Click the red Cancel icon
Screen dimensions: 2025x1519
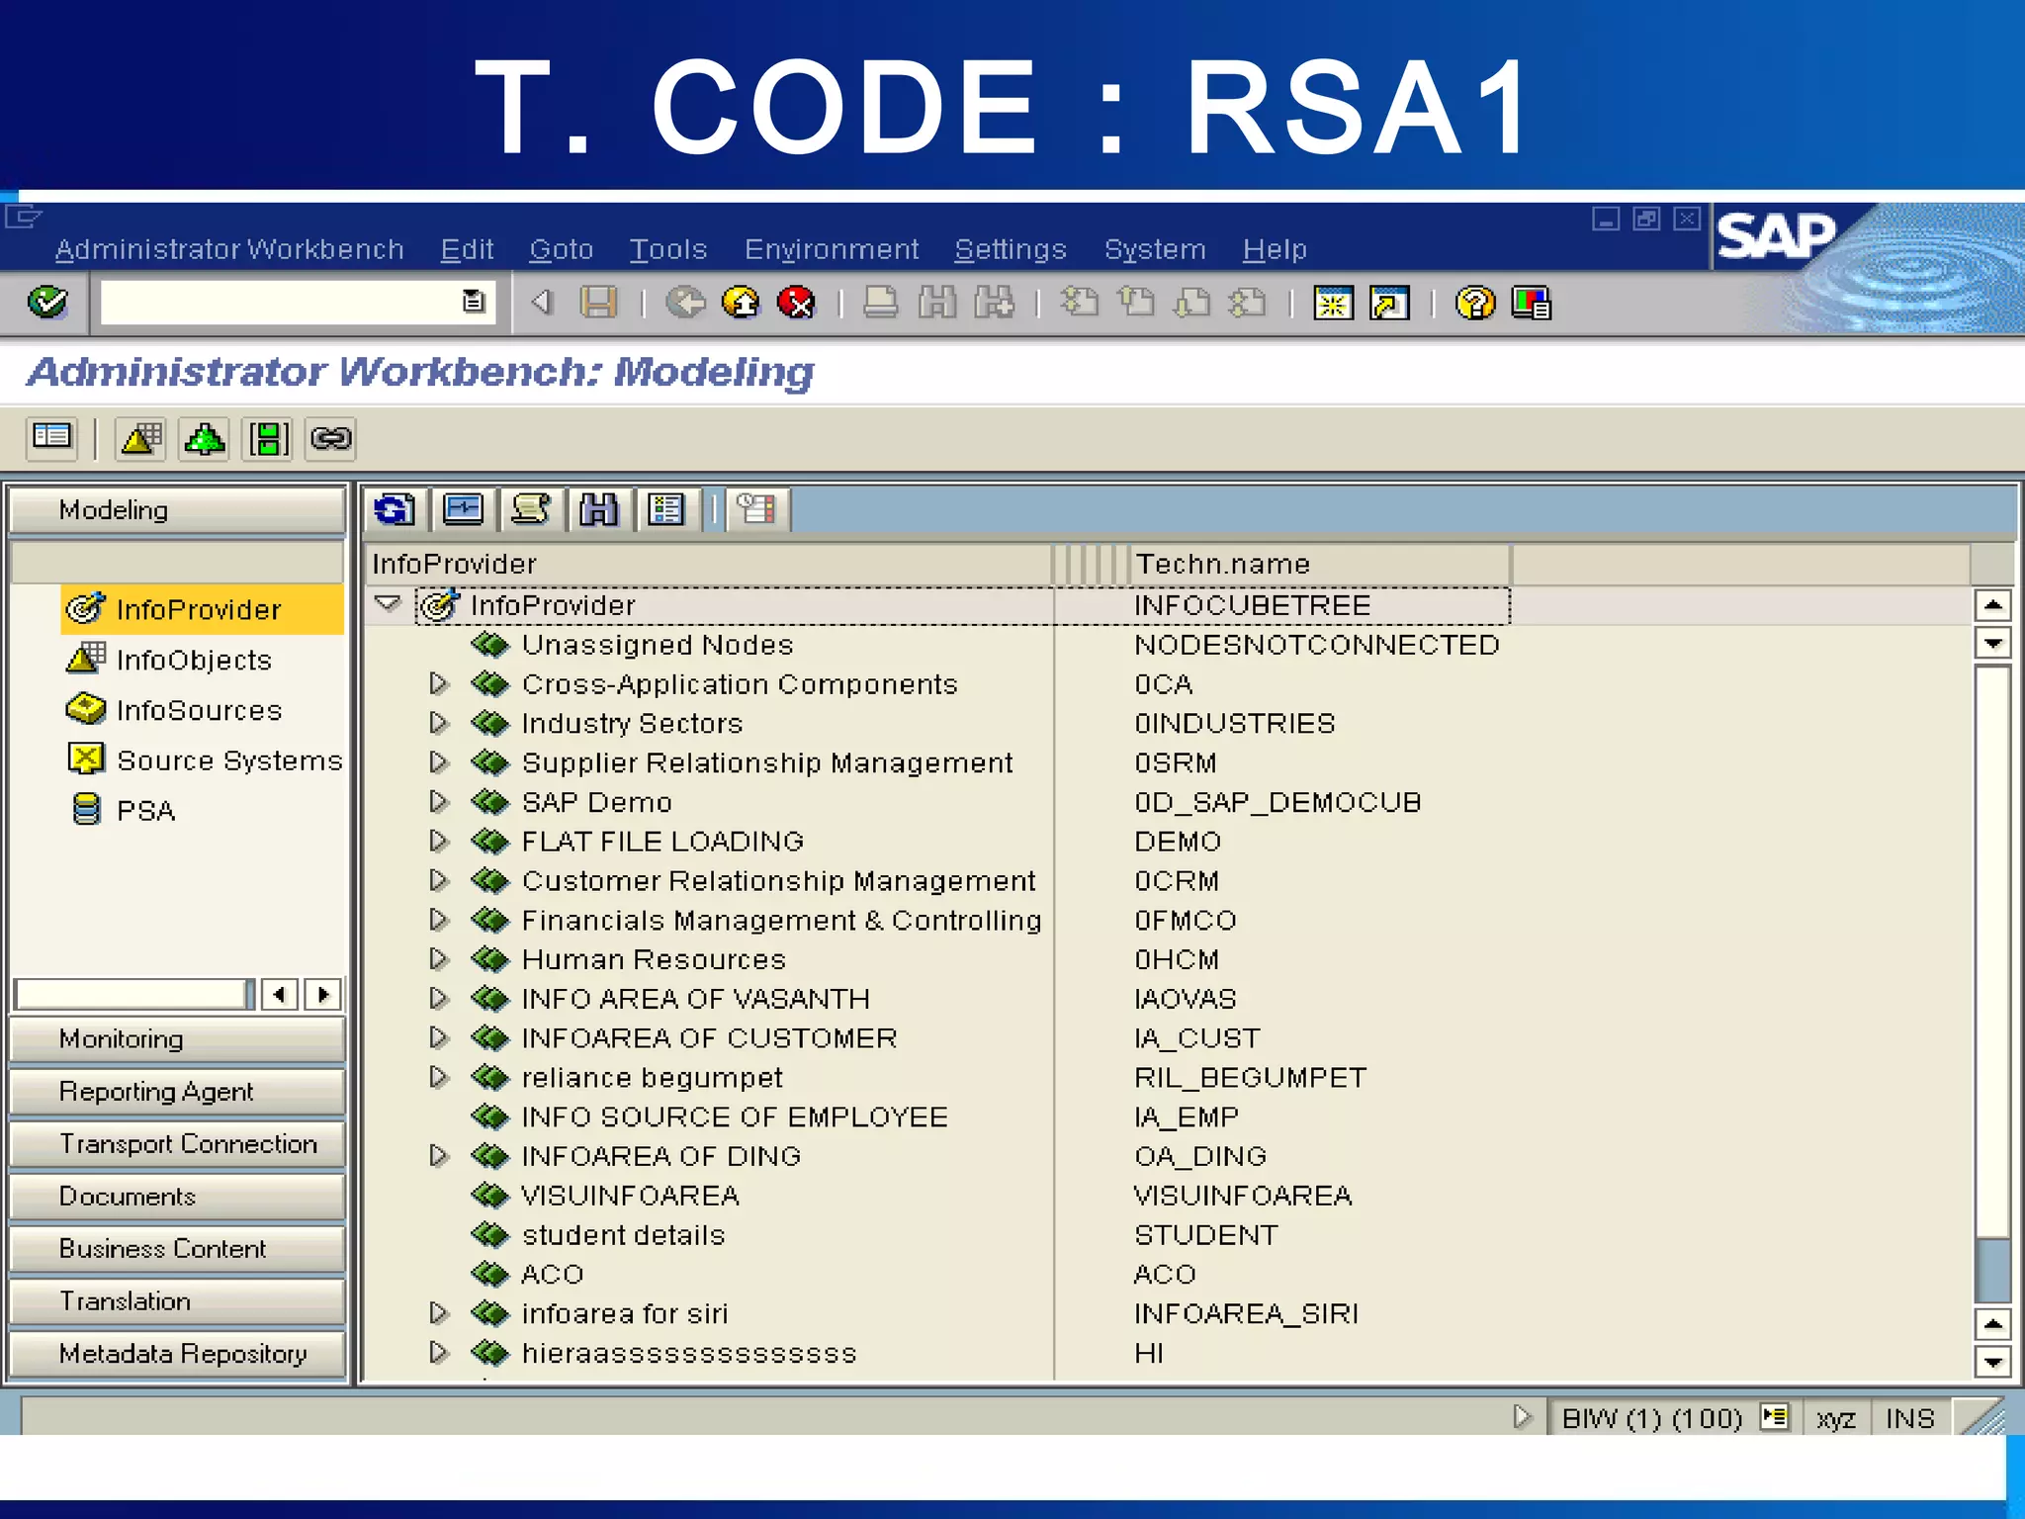coord(796,303)
